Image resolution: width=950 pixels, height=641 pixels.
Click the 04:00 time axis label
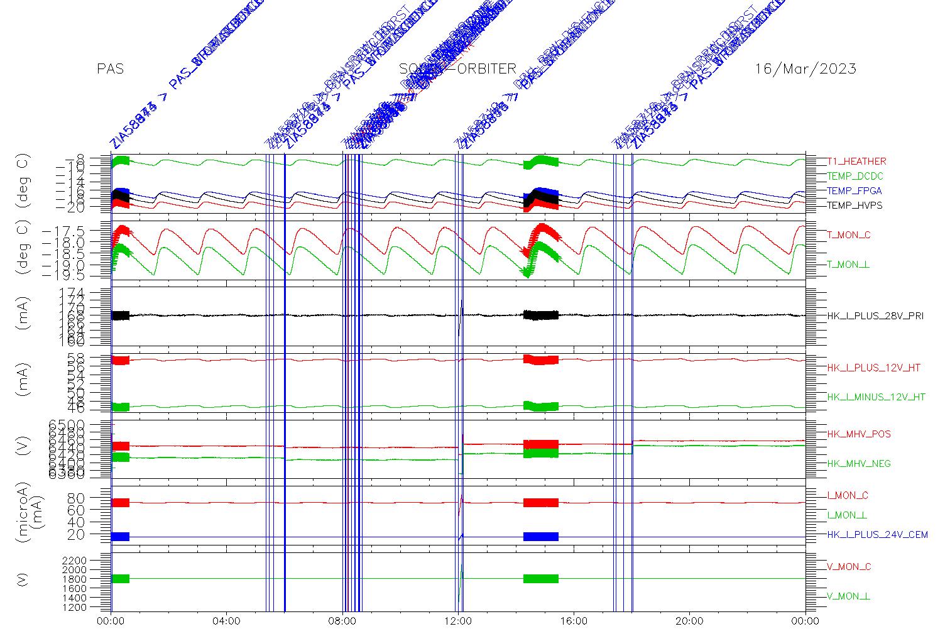click(x=227, y=622)
